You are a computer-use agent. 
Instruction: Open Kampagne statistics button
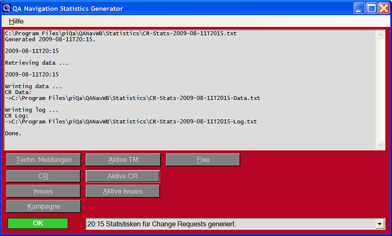pyautogui.click(x=44, y=207)
